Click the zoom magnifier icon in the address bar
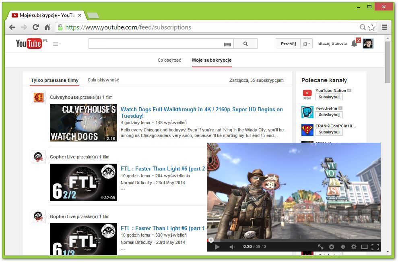Screen dimensions: 398x262 click(x=363, y=27)
